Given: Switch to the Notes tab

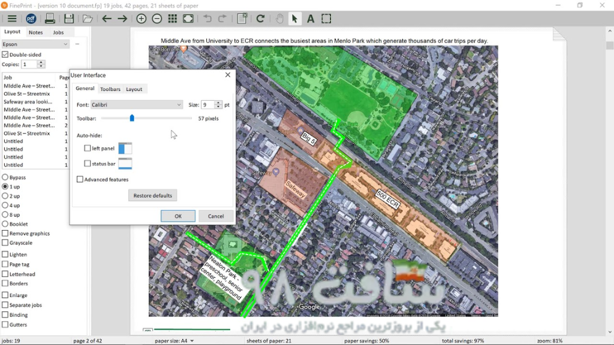Looking at the screenshot, I should (35, 32).
